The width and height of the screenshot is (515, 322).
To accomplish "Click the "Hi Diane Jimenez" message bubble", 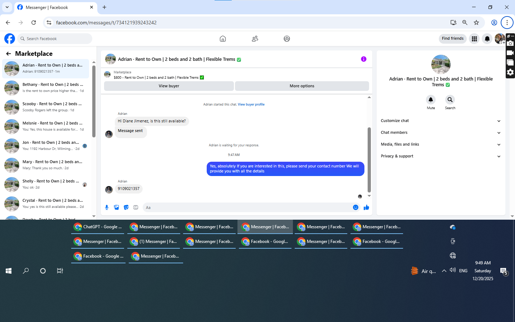I will (x=152, y=121).
